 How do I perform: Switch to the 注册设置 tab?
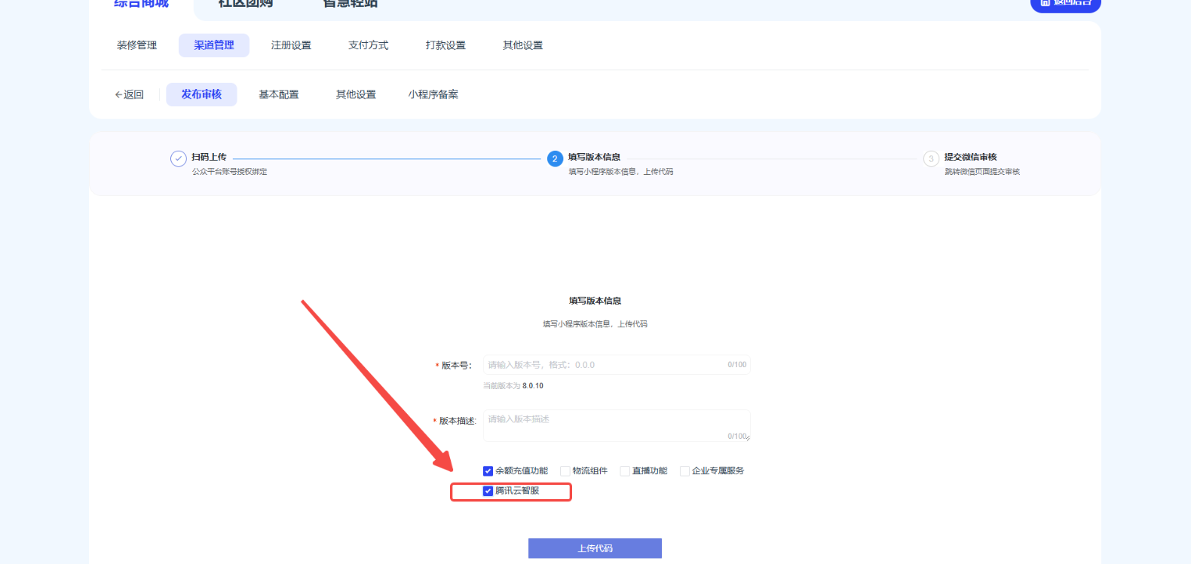click(291, 45)
